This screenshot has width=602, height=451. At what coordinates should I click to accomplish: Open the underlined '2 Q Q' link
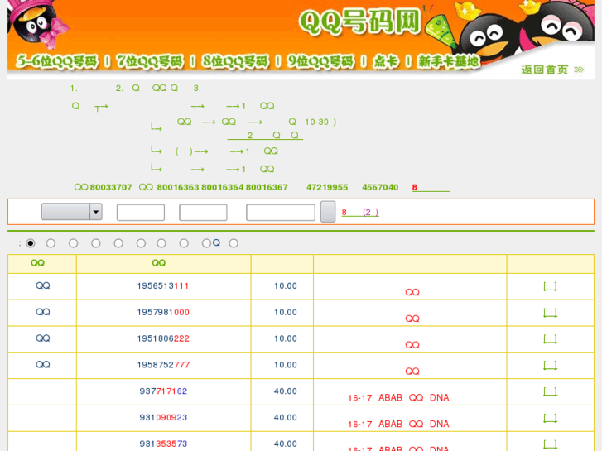click(265, 136)
